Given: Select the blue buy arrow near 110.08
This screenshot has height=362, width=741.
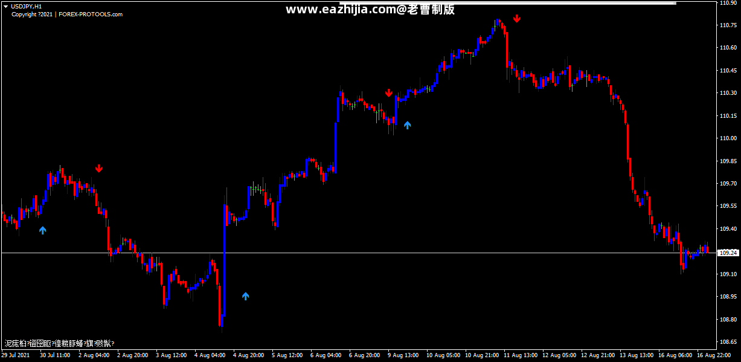Looking at the screenshot, I should [x=407, y=125].
